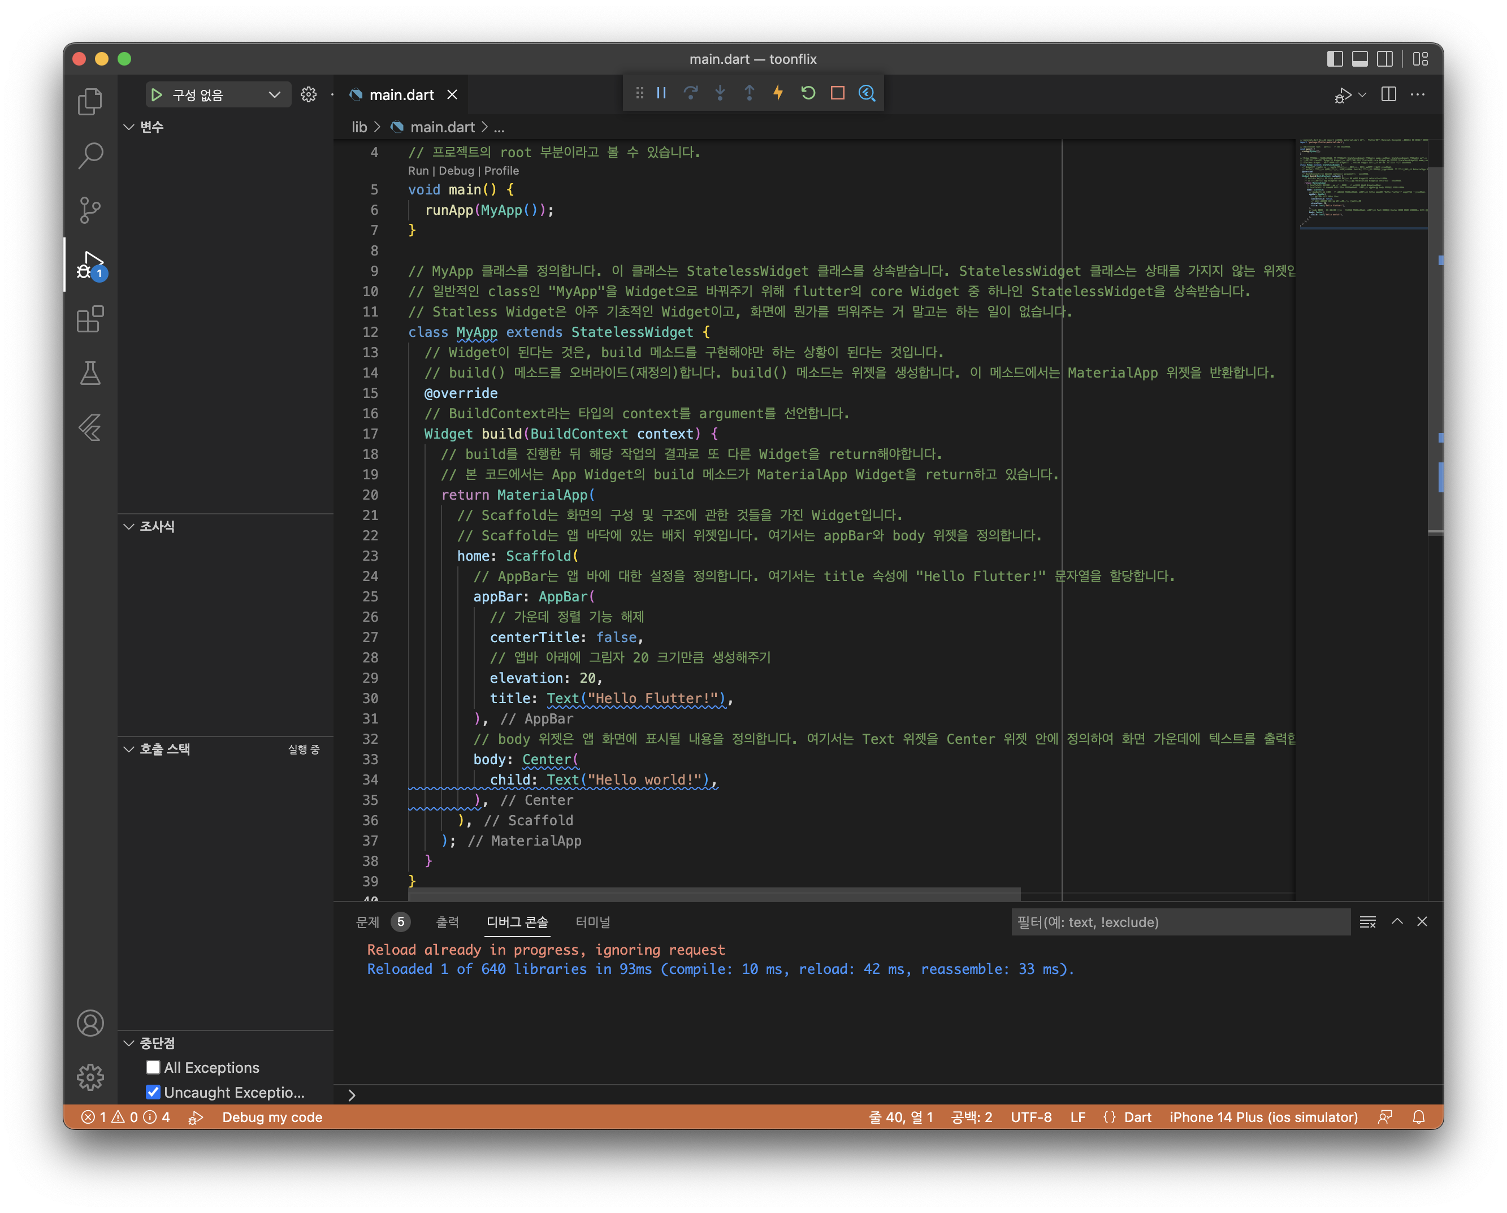Open the Explorer view in activity bar
The width and height of the screenshot is (1507, 1213).
point(90,101)
